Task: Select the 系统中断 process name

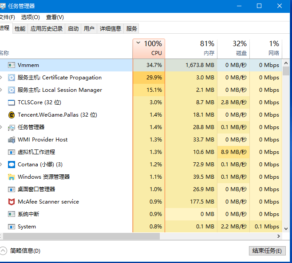Action: click(28, 214)
